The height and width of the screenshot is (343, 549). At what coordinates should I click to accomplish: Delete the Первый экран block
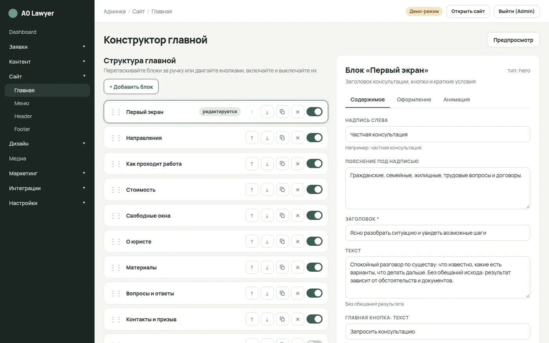coord(298,112)
